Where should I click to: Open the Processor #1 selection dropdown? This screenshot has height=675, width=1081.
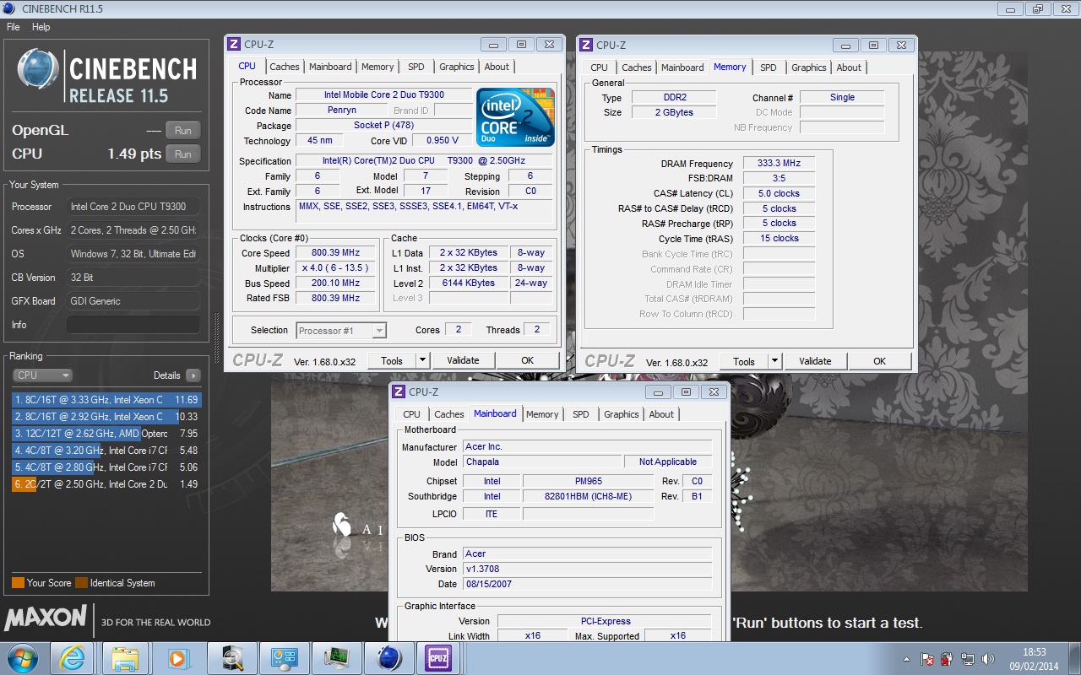(x=341, y=331)
